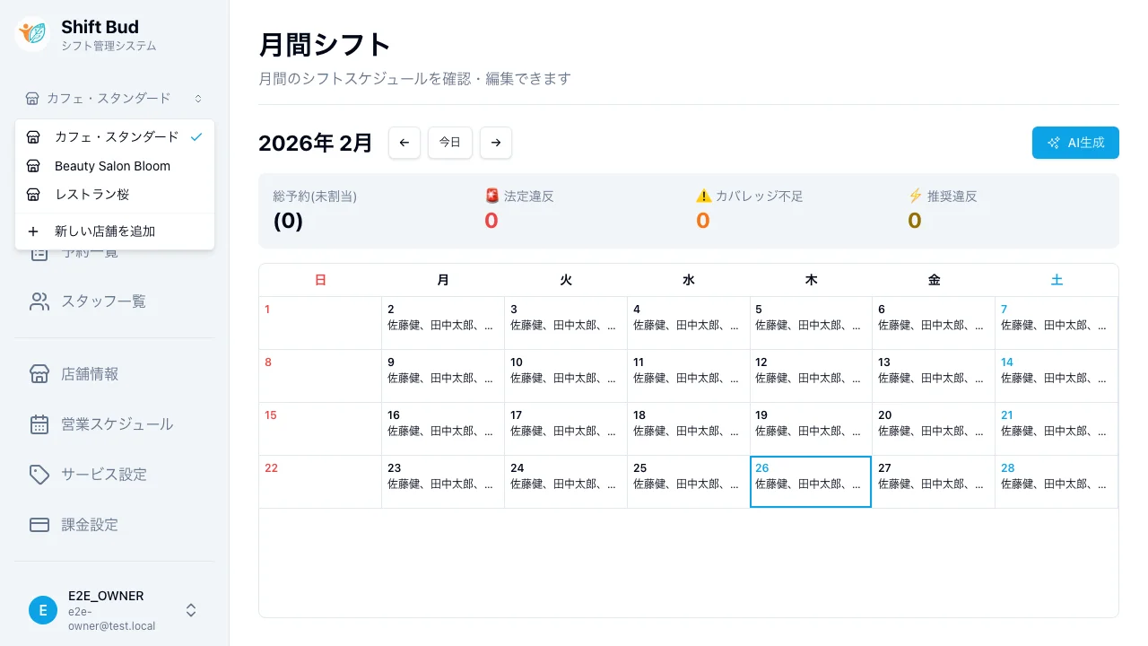
Task: Open the store switcher dropdown chevron
Action: [x=198, y=99]
